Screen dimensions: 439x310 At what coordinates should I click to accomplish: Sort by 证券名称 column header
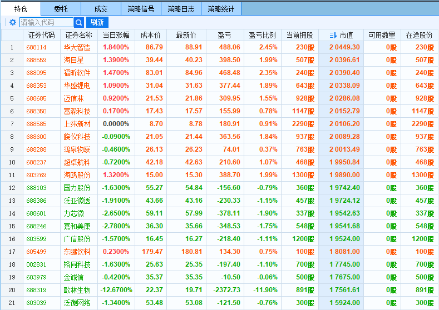(78, 35)
